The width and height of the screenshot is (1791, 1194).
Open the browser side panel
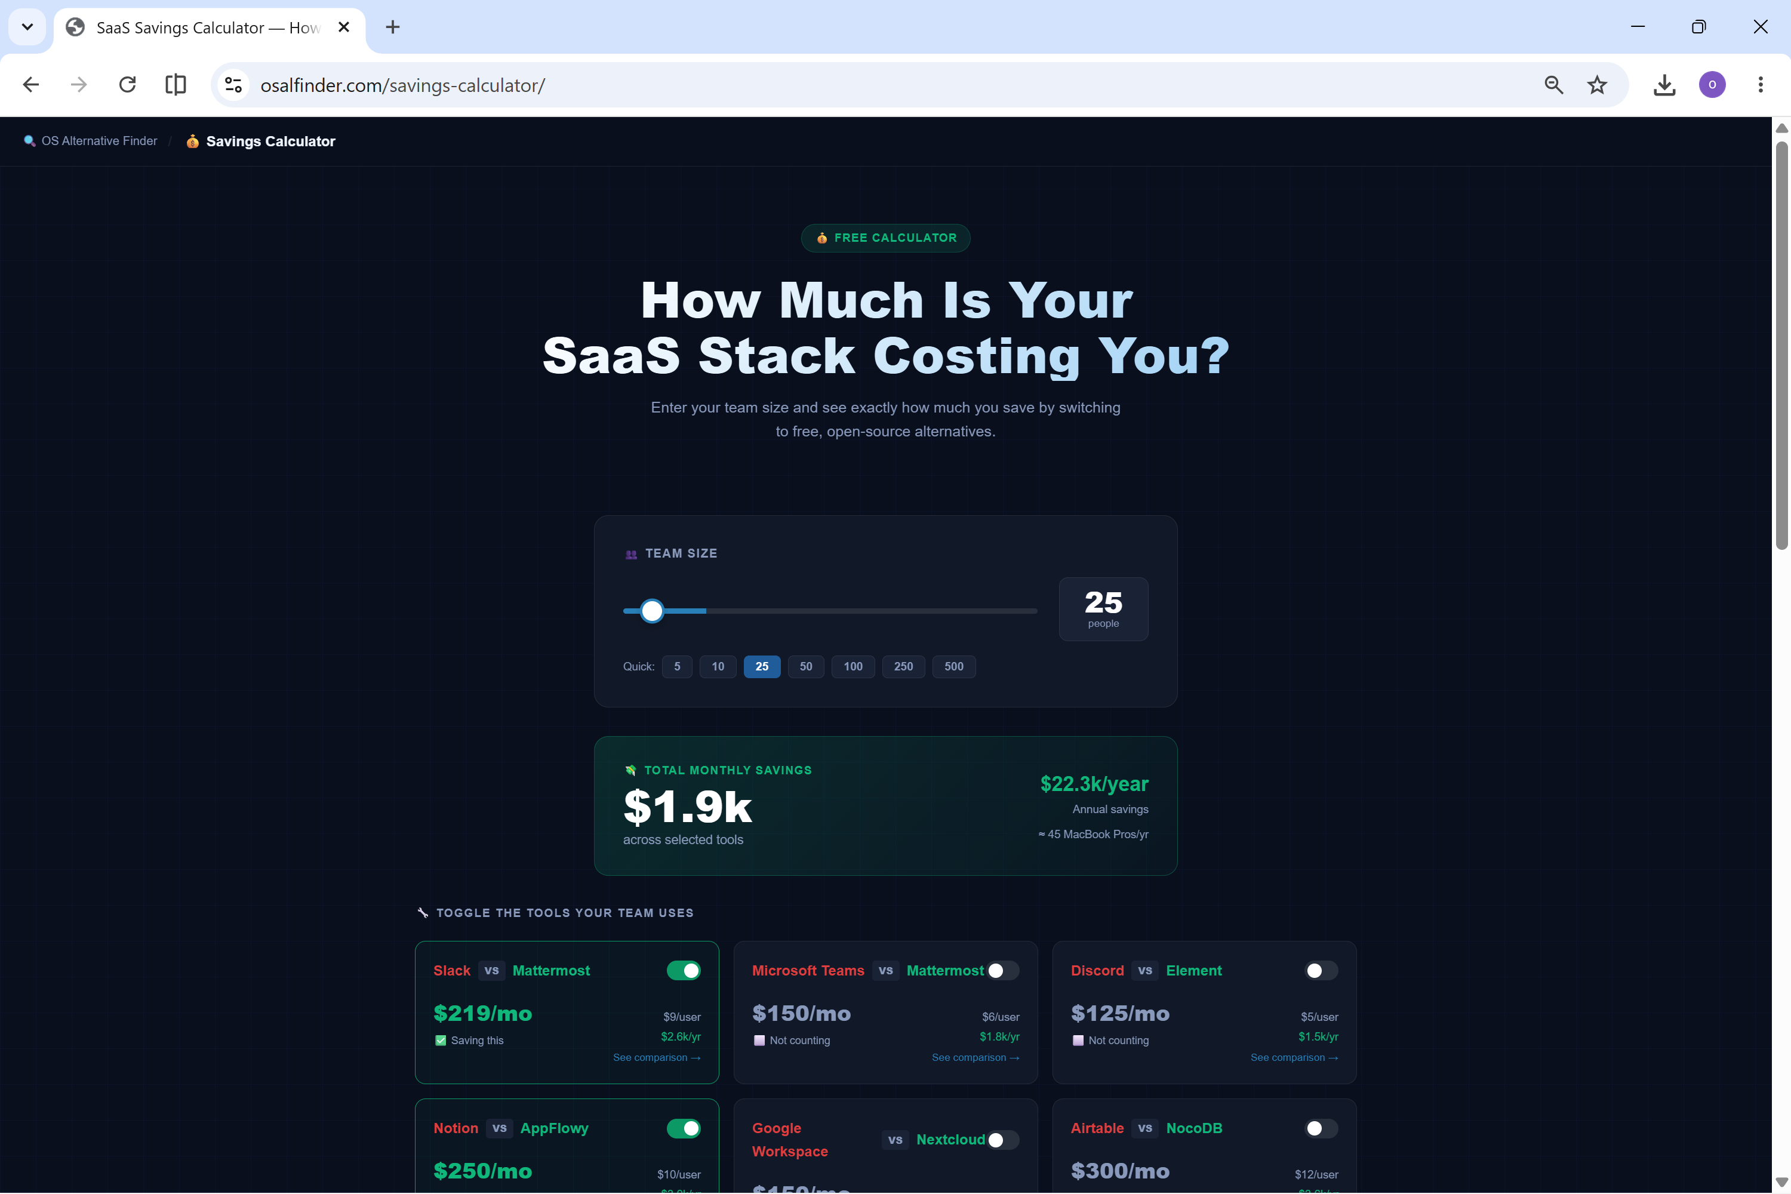(176, 85)
